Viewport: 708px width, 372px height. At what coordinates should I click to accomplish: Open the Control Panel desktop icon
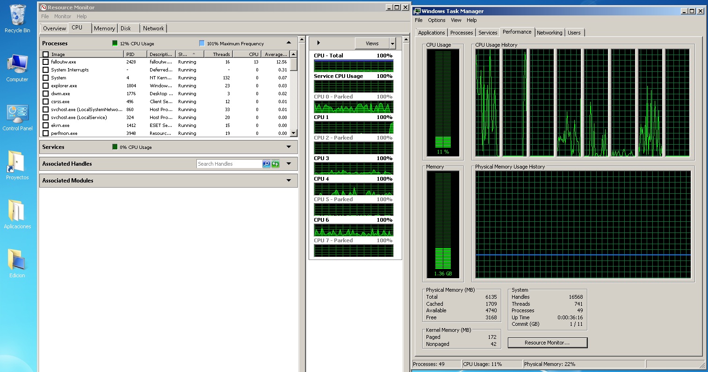point(17,118)
